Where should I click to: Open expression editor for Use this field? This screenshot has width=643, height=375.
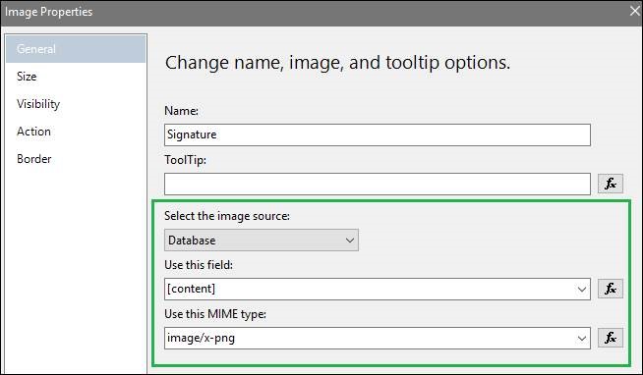[x=611, y=289]
